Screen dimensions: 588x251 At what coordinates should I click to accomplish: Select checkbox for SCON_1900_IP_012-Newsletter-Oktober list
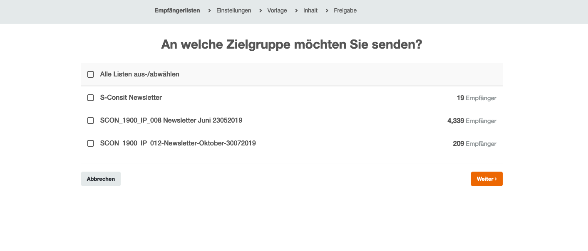point(90,143)
